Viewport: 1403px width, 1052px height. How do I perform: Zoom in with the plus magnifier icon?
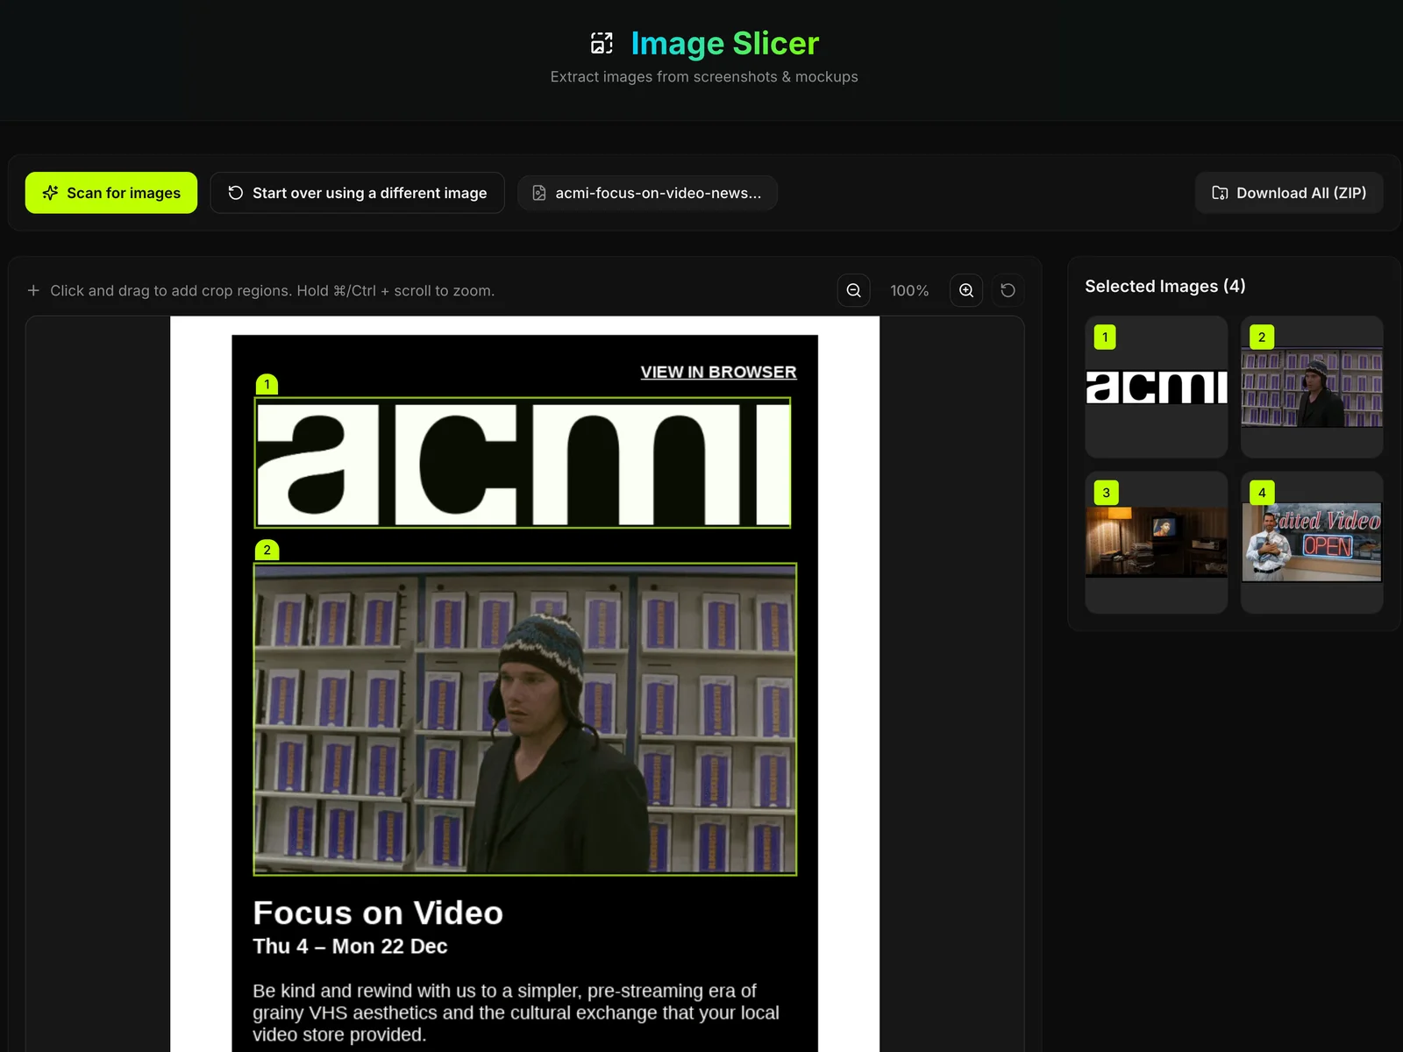tap(966, 290)
